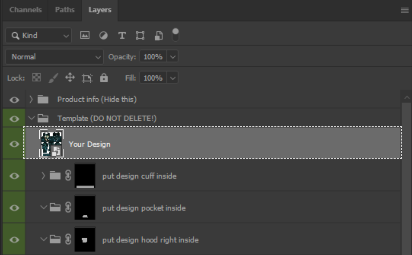
Task: Hide Your Design layer
Action: [x=14, y=144]
